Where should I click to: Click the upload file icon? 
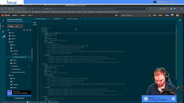click(x=27, y=30)
